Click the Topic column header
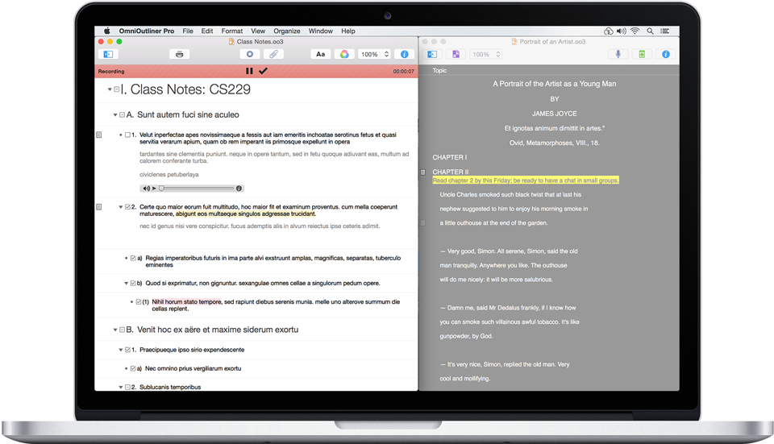The height and width of the screenshot is (444, 774). 439,71
